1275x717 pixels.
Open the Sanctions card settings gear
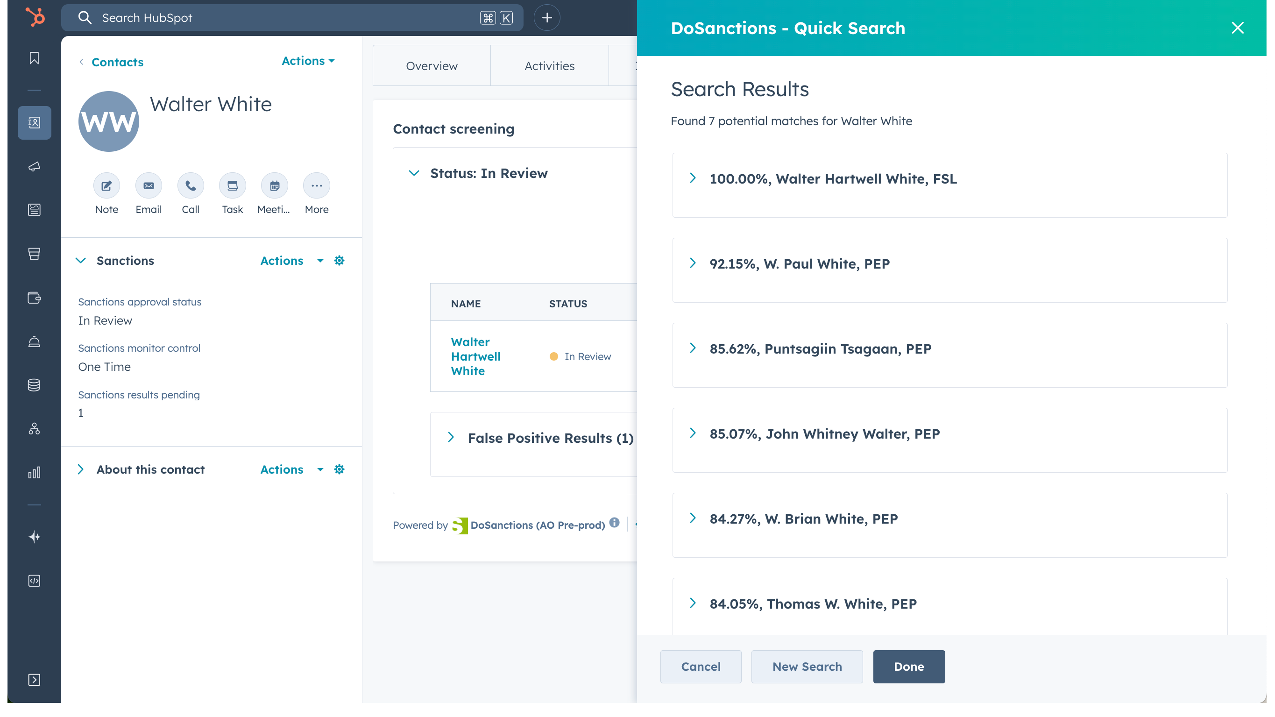point(339,261)
